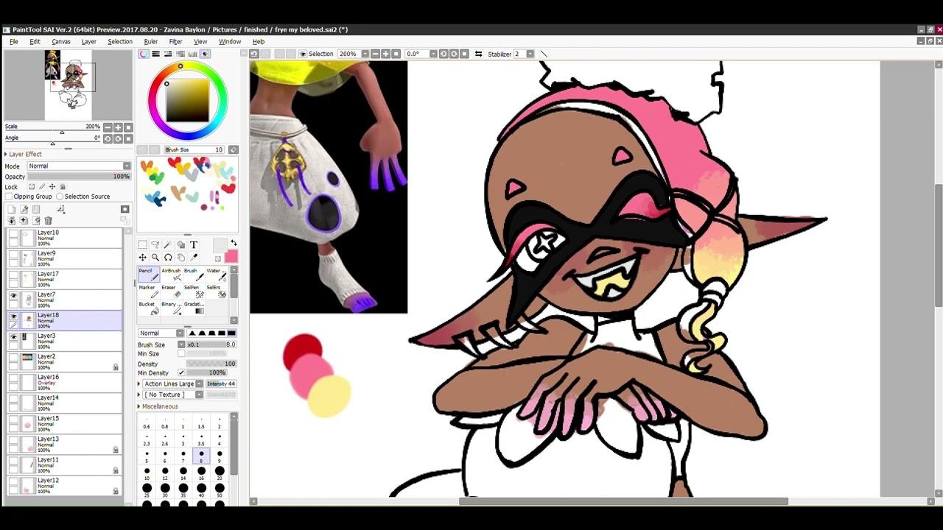Open the rotation angle 0.0° dropdown
943x530 pixels.
[x=433, y=54]
